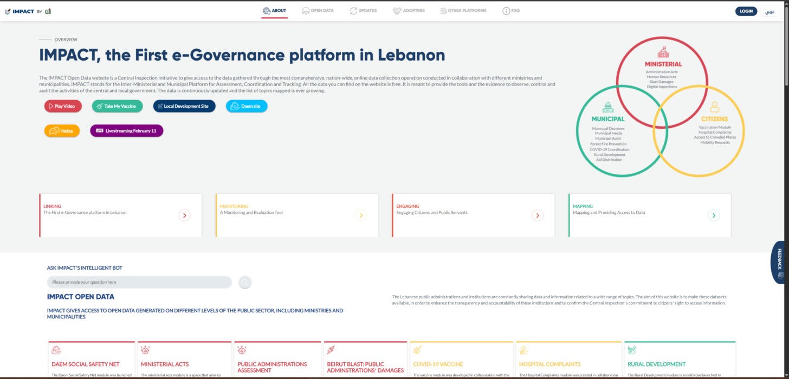Open the HOSPITAL COMPLAINTS card title
The width and height of the screenshot is (789, 379).
[549, 364]
